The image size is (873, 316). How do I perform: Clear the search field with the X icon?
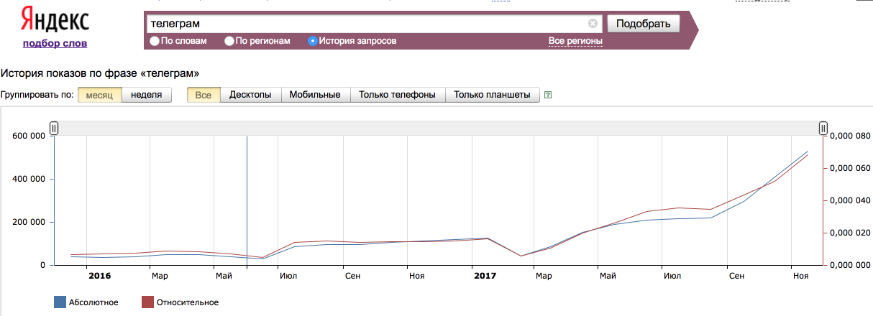coord(593,23)
